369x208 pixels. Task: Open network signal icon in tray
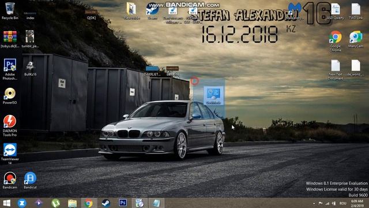[327, 203]
